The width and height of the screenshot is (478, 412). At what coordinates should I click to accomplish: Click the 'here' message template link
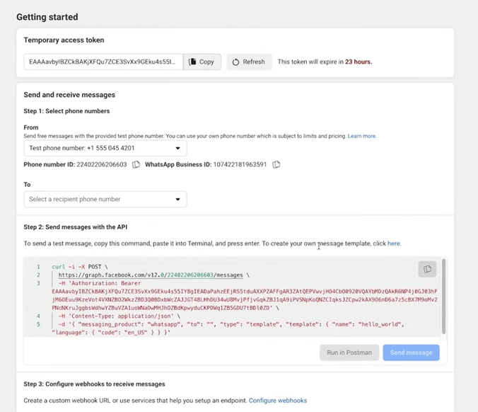pyautogui.click(x=394, y=244)
